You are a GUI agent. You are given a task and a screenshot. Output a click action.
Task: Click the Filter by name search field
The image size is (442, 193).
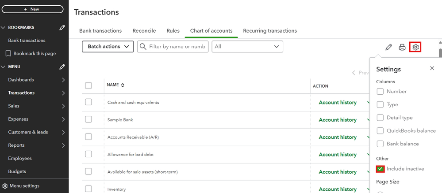pyautogui.click(x=177, y=46)
